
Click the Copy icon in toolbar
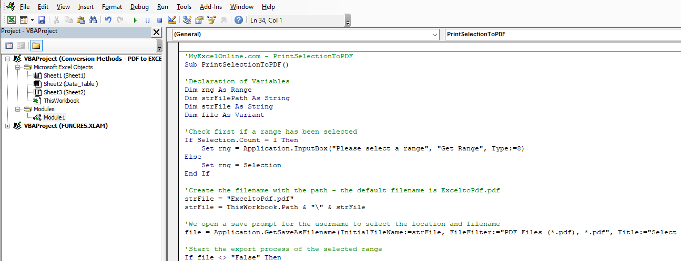(68, 20)
